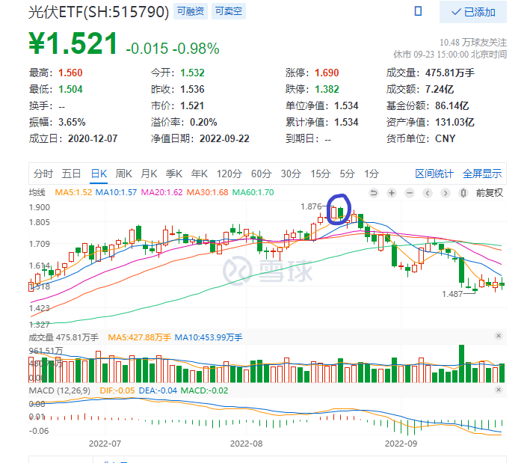Switch to the 15分 chart tab
Viewport: 530px width, 463px height.
pos(321,174)
